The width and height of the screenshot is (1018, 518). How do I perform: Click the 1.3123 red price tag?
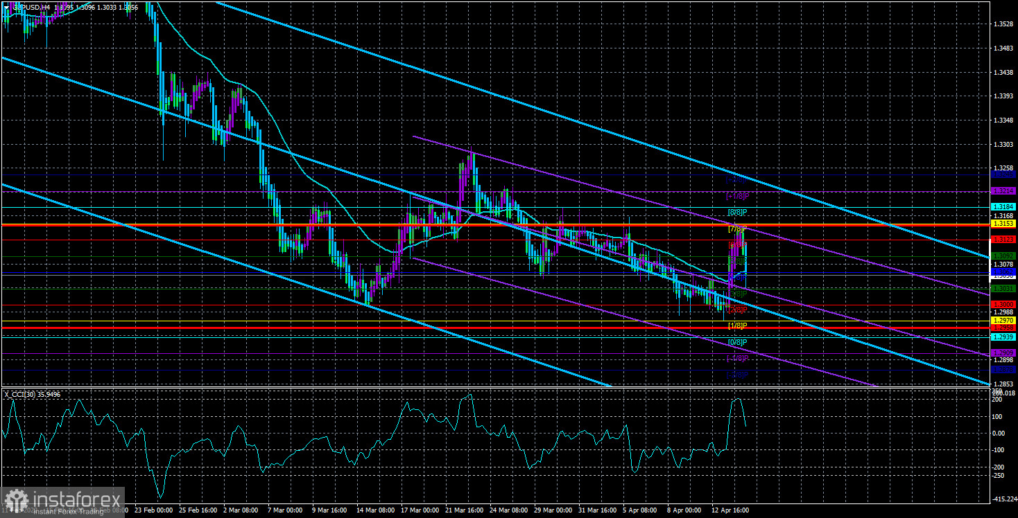pyautogui.click(x=1003, y=240)
